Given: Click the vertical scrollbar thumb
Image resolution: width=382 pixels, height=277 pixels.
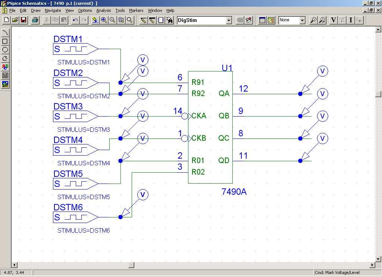Looking at the screenshot, I should [x=378, y=94].
